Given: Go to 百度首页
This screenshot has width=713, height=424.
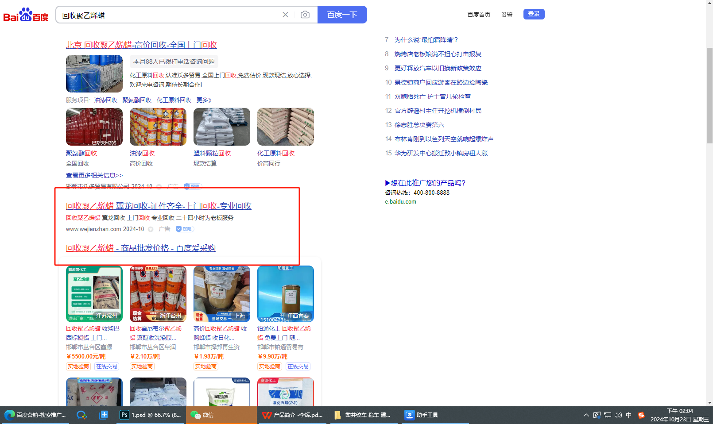Looking at the screenshot, I should click(479, 15).
